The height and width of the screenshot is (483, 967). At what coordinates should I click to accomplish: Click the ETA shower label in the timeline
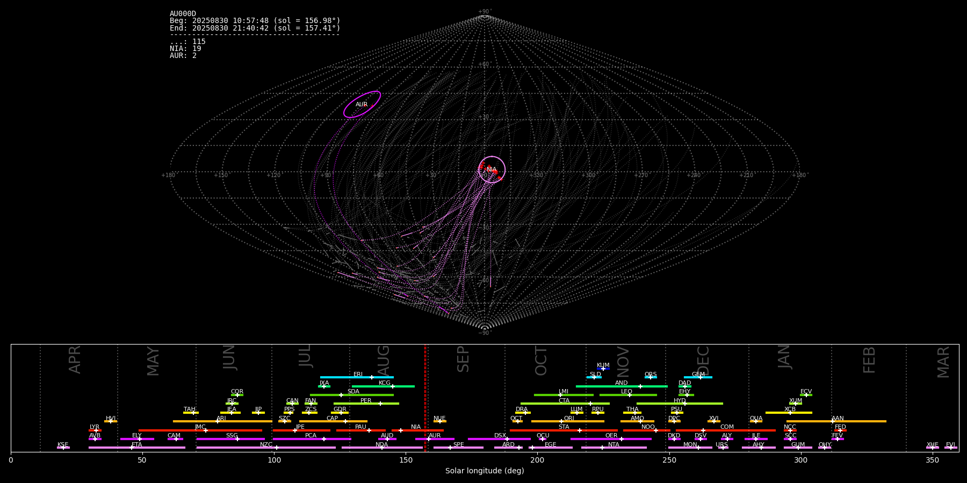pyautogui.click(x=137, y=445)
